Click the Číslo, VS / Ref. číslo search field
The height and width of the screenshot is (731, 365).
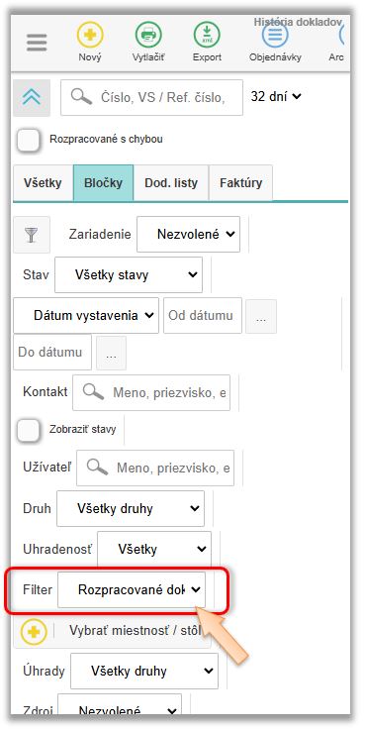[x=151, y=97]
